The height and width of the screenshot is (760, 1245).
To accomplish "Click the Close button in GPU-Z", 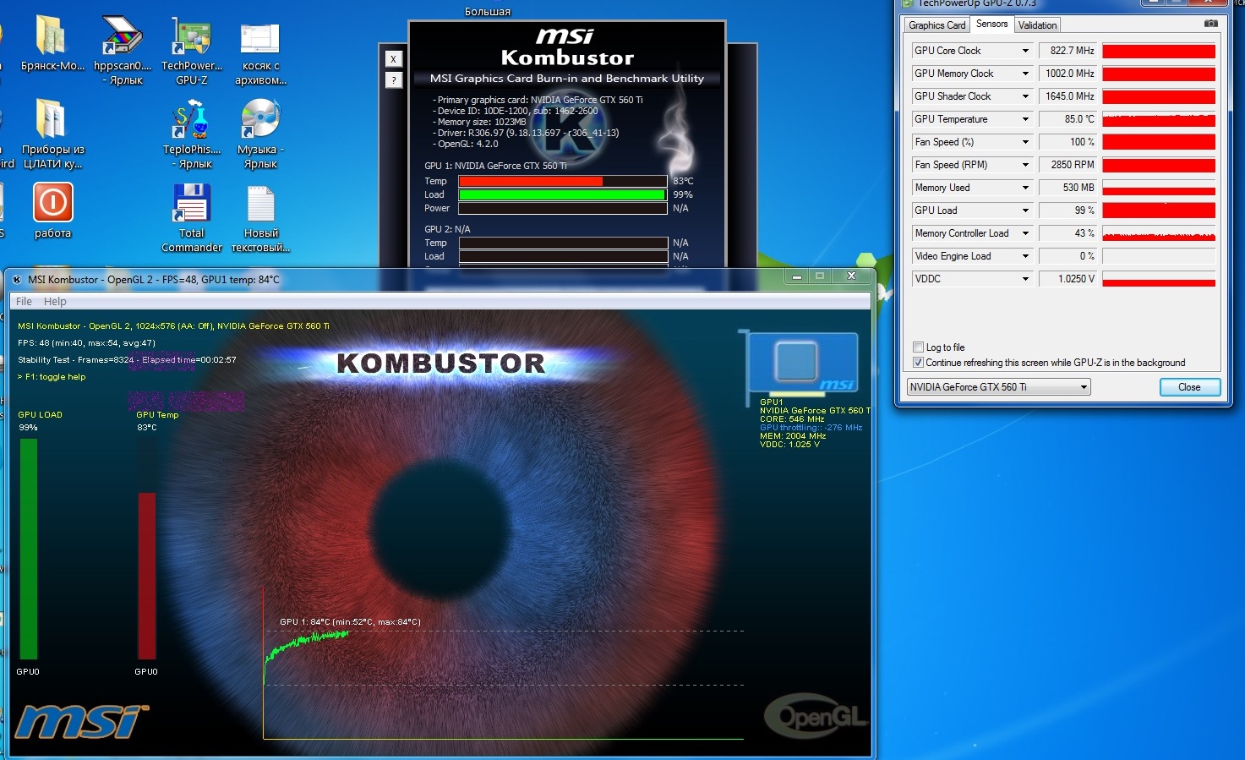I will coord(1189,387).
